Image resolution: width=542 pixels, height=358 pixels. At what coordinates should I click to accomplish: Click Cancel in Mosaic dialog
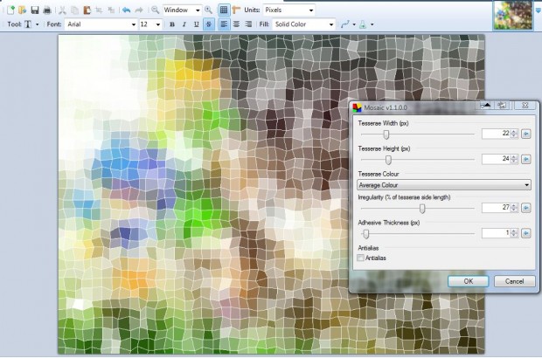(514, 281)
